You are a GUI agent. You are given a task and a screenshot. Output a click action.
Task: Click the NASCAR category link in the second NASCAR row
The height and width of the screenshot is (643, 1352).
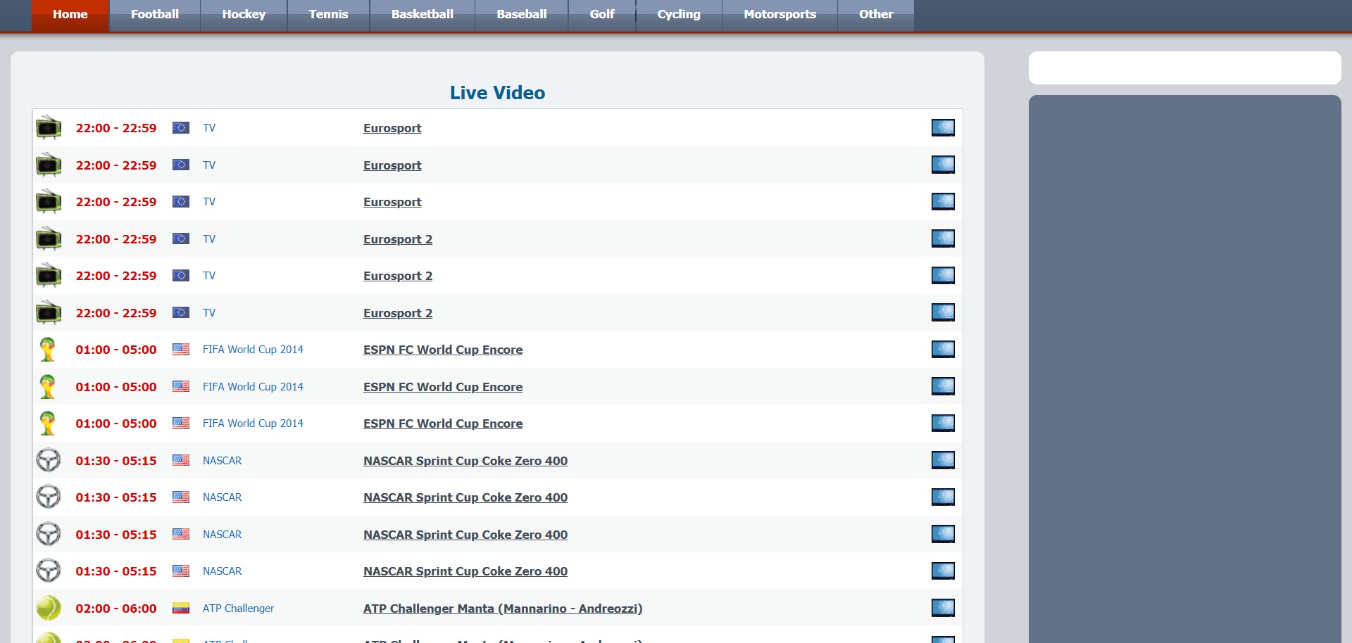pos(222,497)
